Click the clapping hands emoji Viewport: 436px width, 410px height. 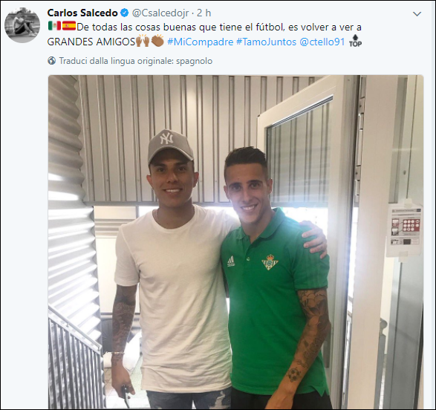coord(157,41)
